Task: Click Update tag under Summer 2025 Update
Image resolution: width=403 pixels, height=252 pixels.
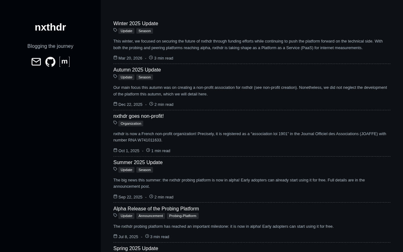Action: pyautogui.click(x=126, y=170)
